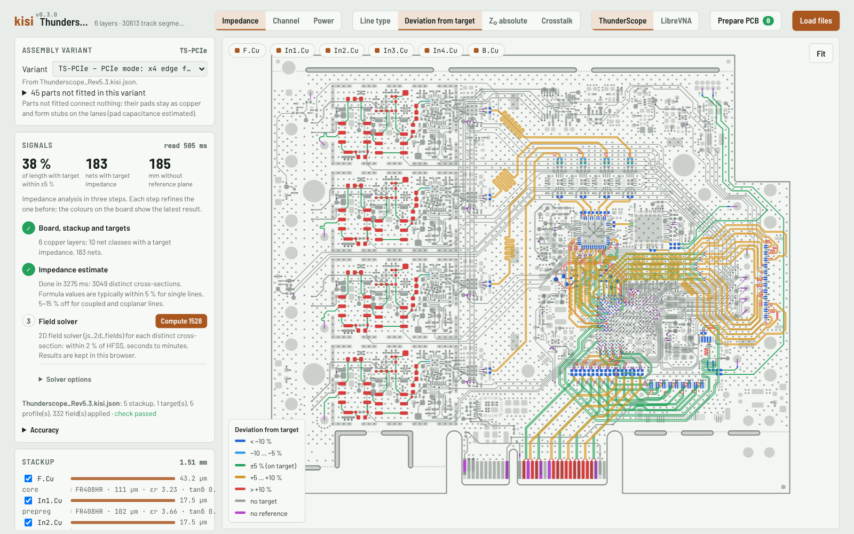Screen dimensions: 854x534
Task: Toggle F.Cu layer chip on board view
Action: coord(247,51)
